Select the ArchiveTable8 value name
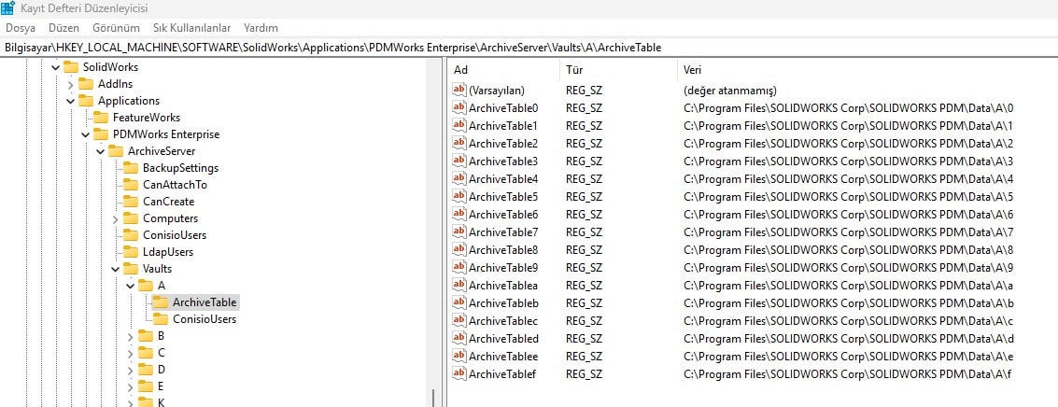1058x407 pixels. click(x=503, y=250)
